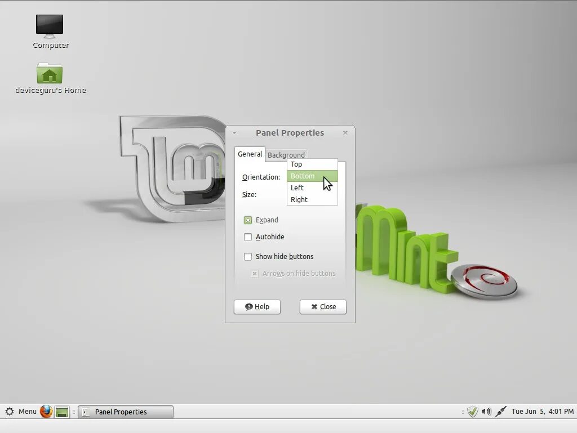Select Left orientation option

coord(312,188)
